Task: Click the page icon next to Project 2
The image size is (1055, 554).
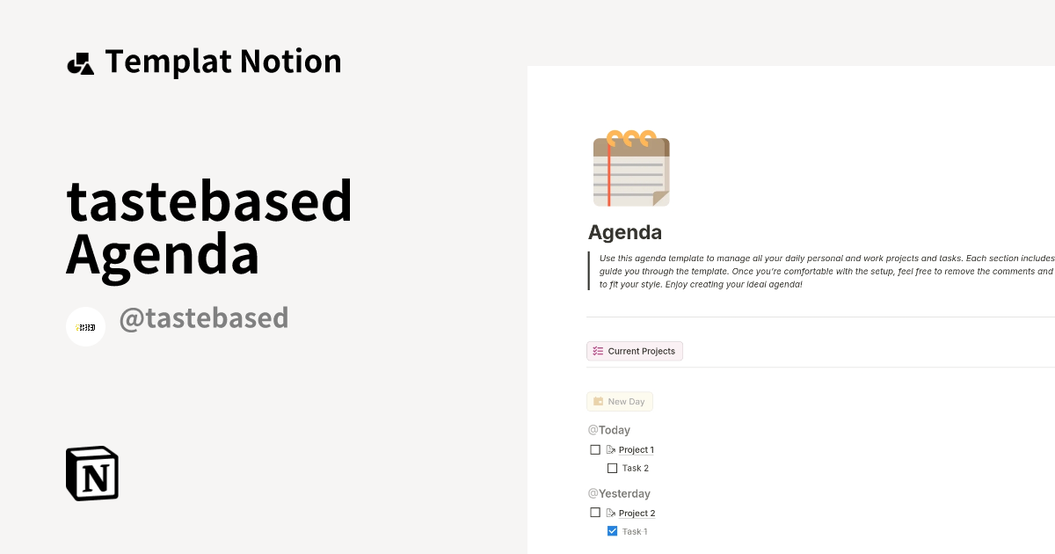Action: 610,513
